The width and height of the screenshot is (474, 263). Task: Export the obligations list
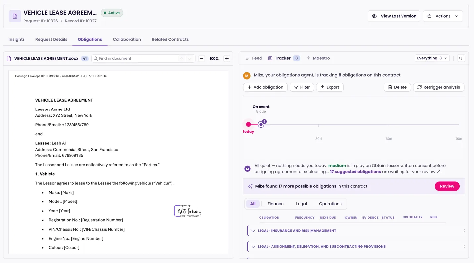pos(330,87)
